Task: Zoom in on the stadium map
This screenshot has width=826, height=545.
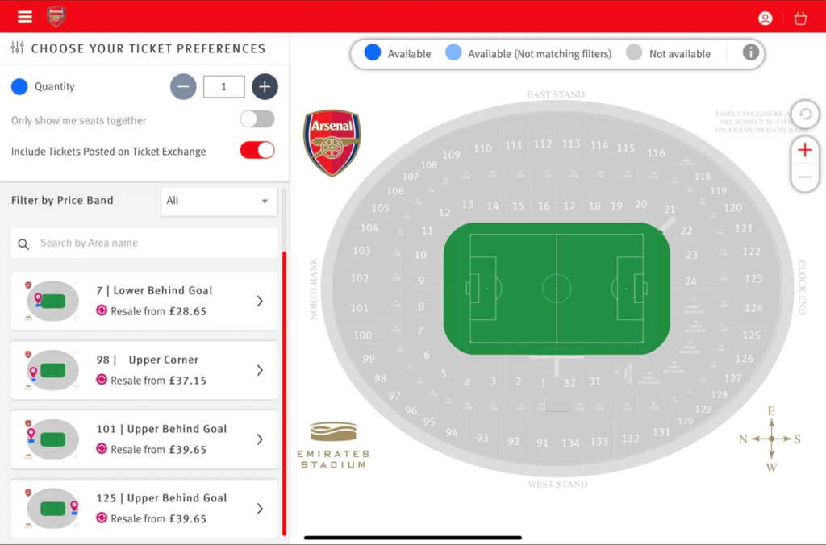Action: click(805, 150)
